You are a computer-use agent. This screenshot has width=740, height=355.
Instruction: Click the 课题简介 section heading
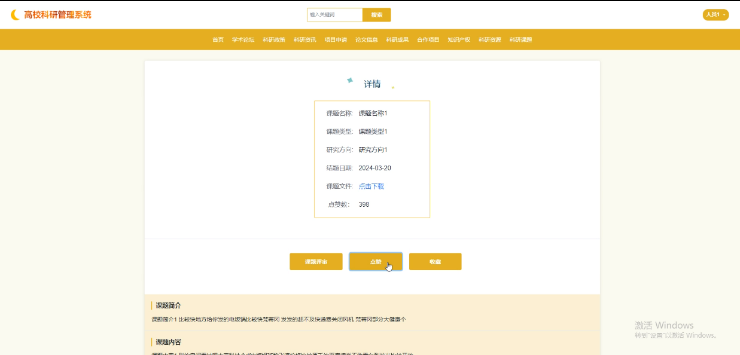coord(168,305)
